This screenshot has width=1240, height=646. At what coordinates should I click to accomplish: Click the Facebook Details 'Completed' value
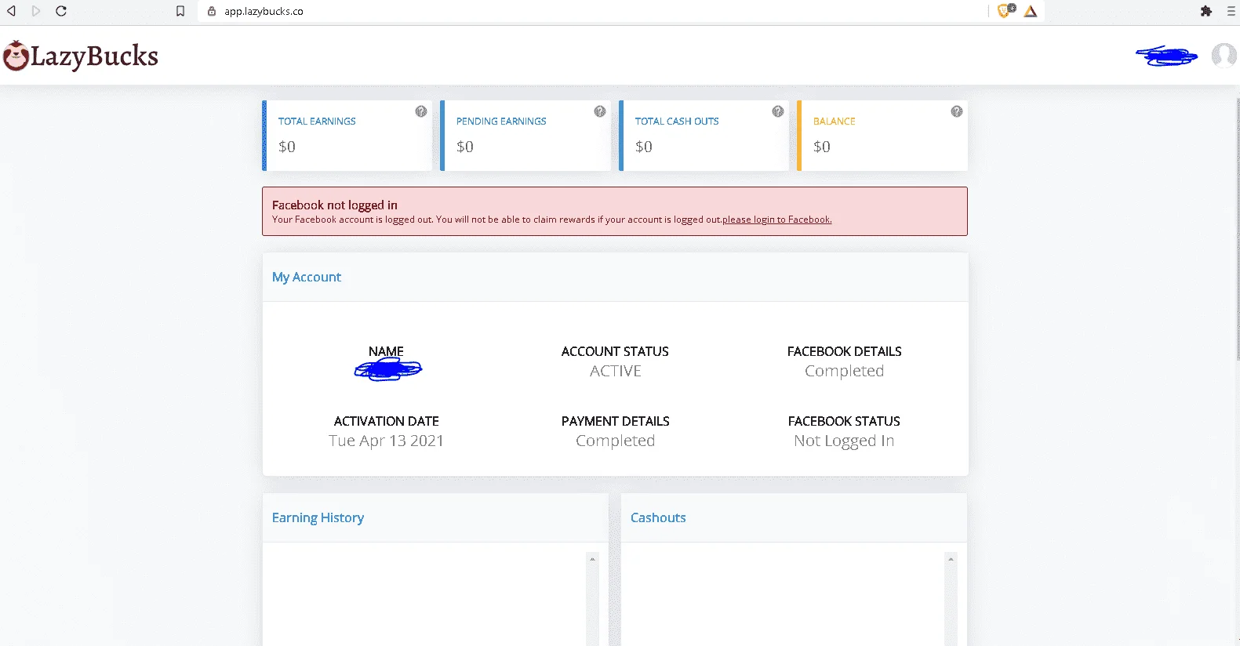844,371
